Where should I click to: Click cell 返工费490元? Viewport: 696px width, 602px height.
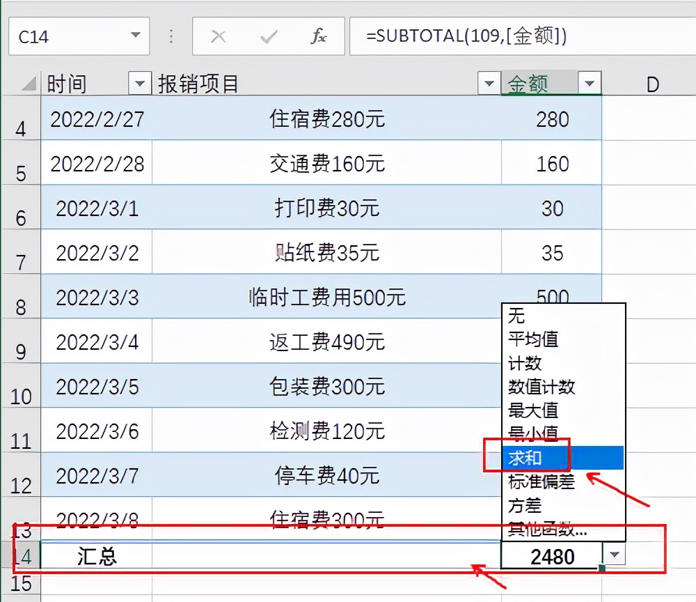(x=326, y=342)
